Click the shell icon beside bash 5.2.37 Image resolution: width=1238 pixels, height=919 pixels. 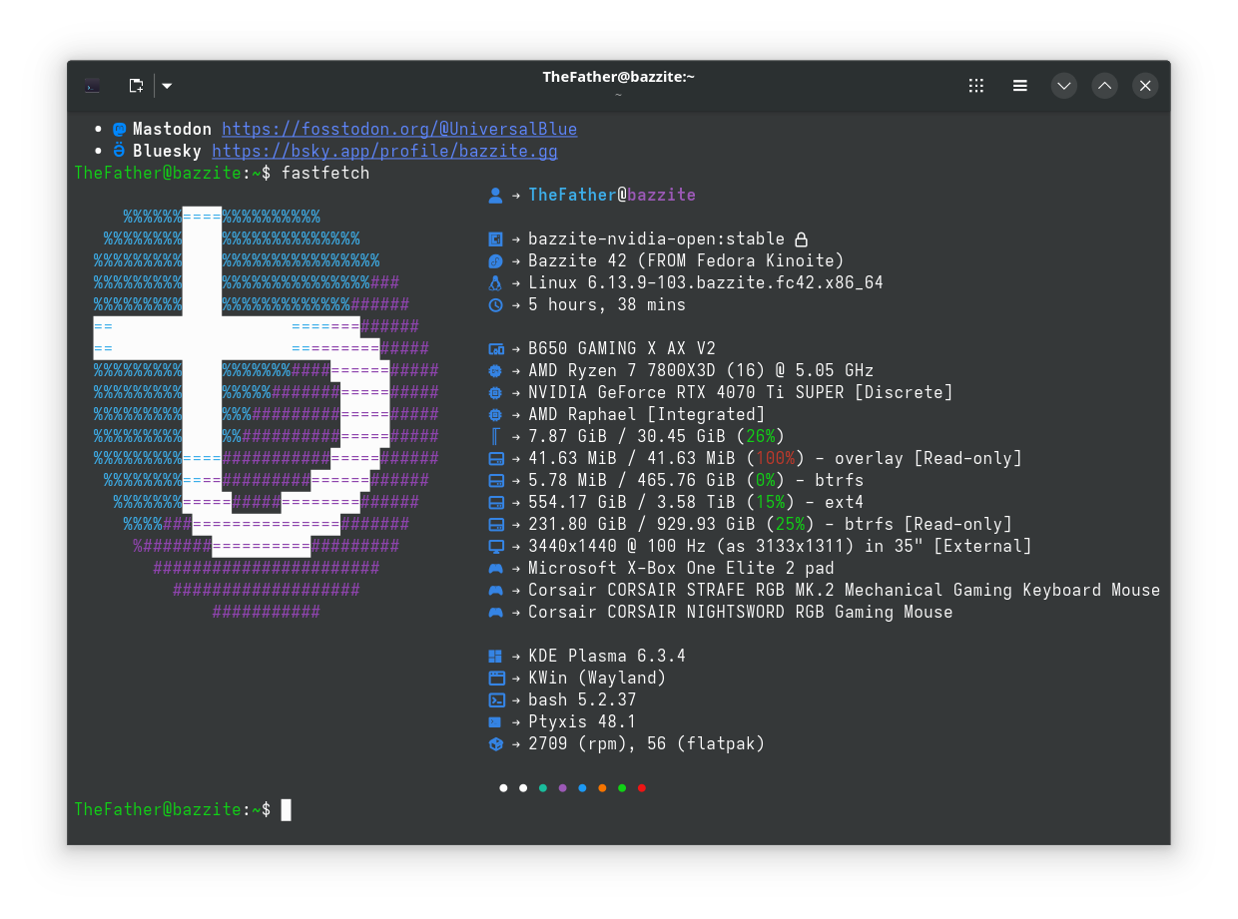coord(495,699)
